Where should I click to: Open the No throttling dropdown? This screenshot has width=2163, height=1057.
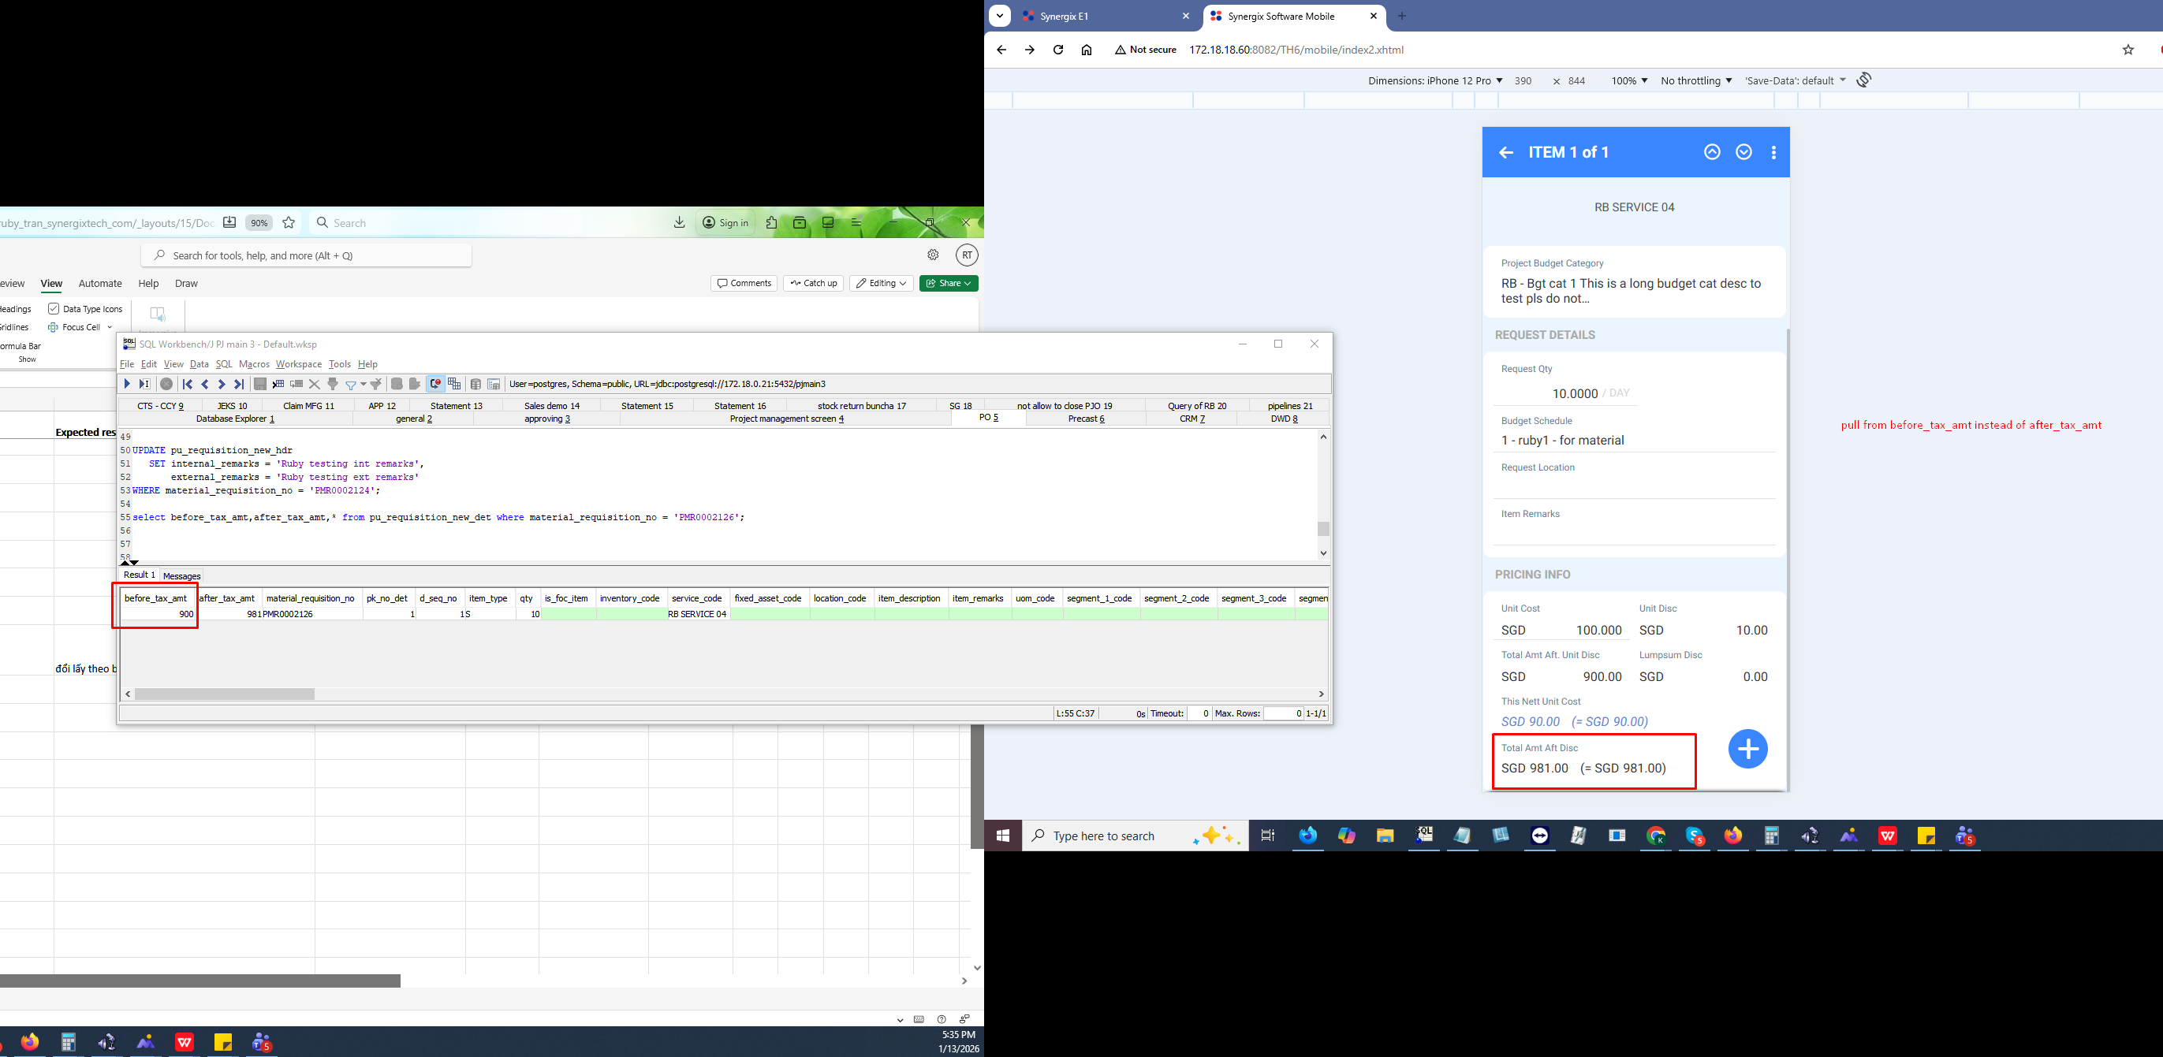coord(1695,80)
